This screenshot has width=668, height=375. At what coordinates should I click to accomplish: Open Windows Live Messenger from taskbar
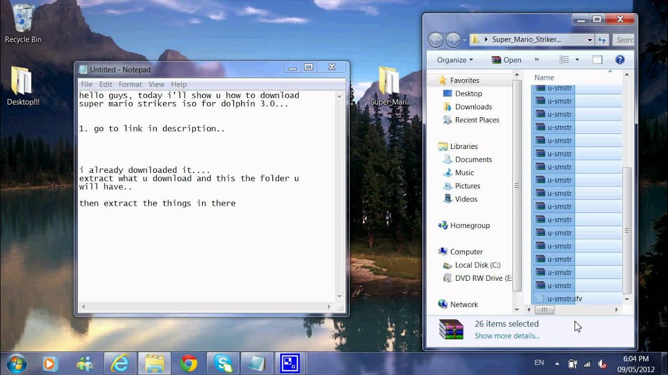[84, 363]
